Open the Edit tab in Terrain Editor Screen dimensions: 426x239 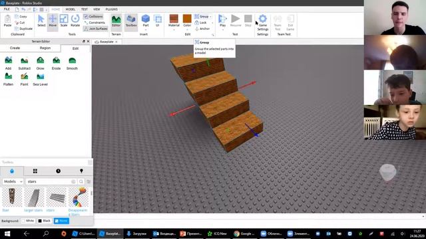(x=75, y=48)
